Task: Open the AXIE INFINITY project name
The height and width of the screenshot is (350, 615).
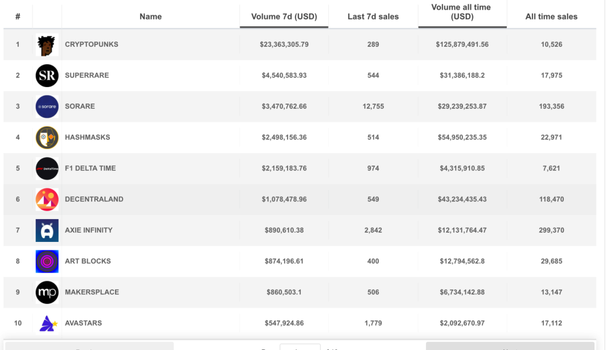Action: (89, 230)
